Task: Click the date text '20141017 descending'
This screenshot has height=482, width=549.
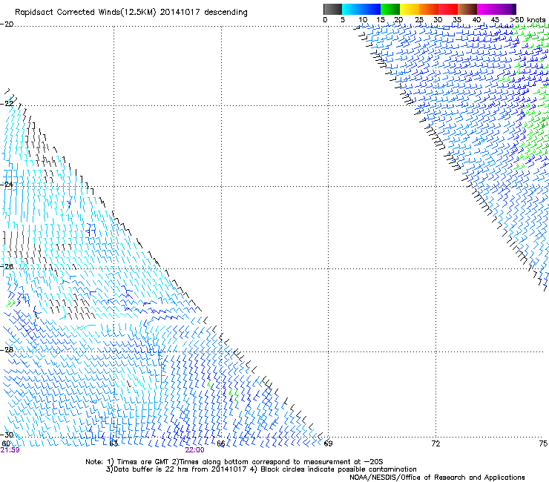Action: 204,13
